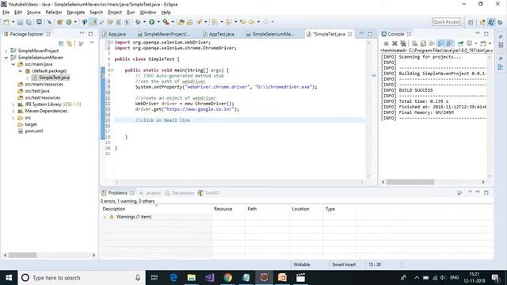
Task: Click the Clear Console icon
Action: point(414,44)
